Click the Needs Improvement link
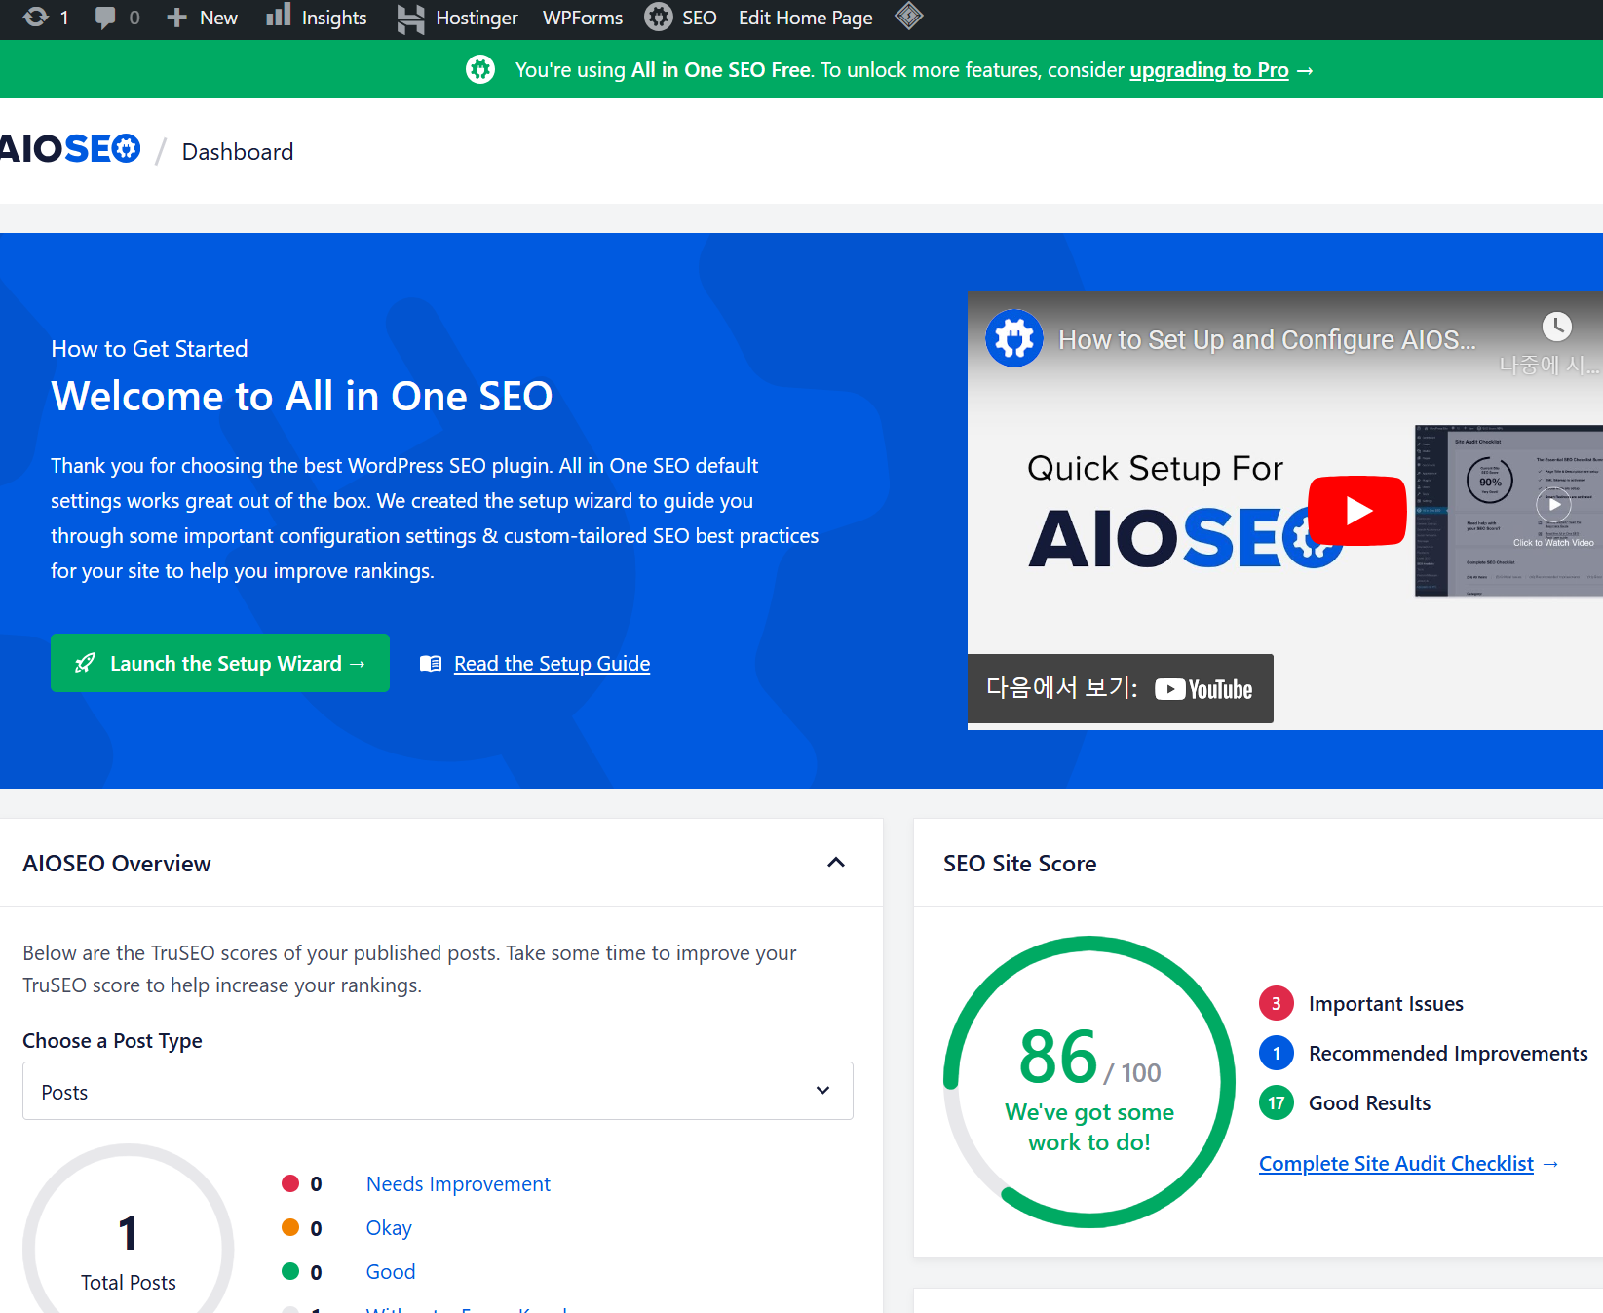Image resolution: width=1603 pixels, height=1313 pixels. [458, 1184]
